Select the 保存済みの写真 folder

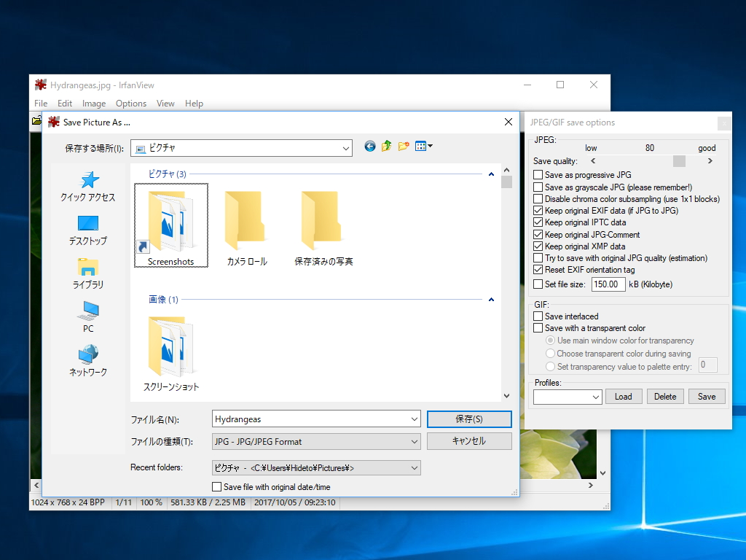coord(323,227)
